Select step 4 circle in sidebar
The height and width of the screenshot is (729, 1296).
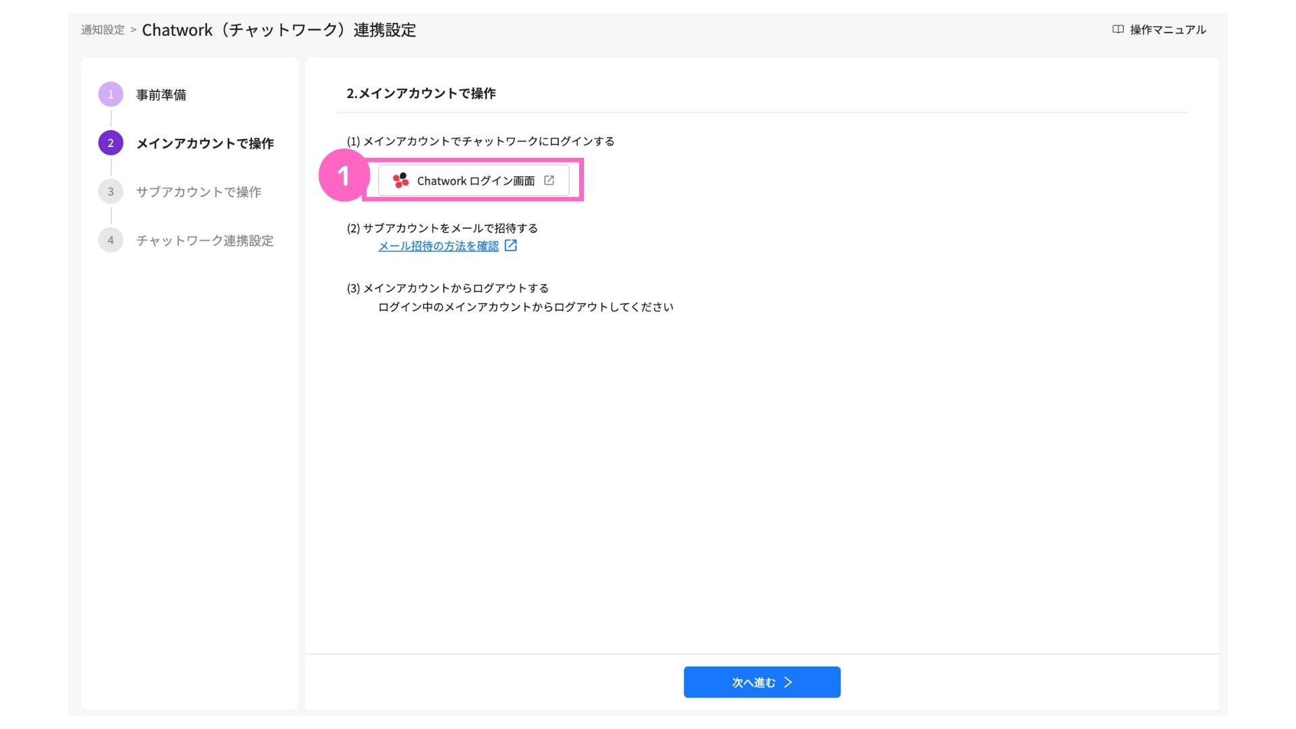pos(111,240)
